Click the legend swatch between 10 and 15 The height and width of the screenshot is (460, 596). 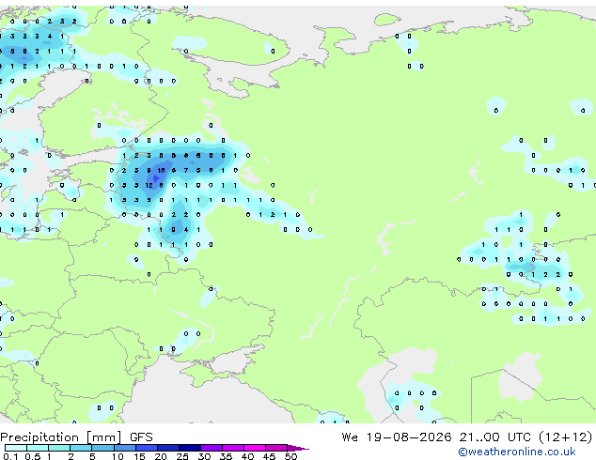124,448
